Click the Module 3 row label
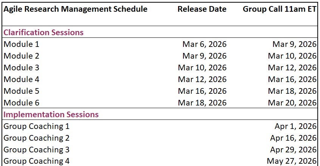This screenshot has height=166, width=320. click(x=22, y=68)
